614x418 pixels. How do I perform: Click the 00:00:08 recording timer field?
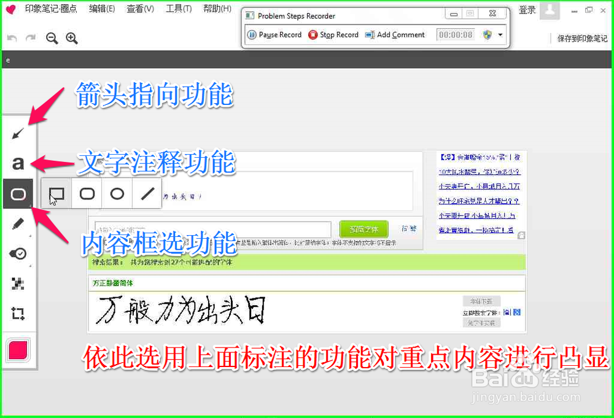point(455,34)
